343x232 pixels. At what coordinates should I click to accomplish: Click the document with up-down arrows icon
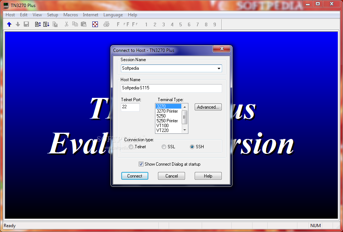pos(38,24)
